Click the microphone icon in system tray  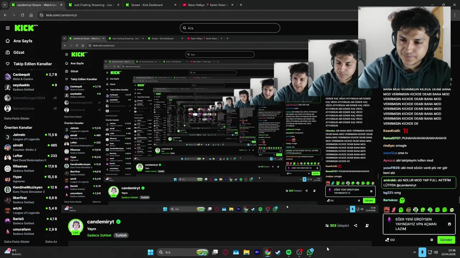tap(422, 252)
